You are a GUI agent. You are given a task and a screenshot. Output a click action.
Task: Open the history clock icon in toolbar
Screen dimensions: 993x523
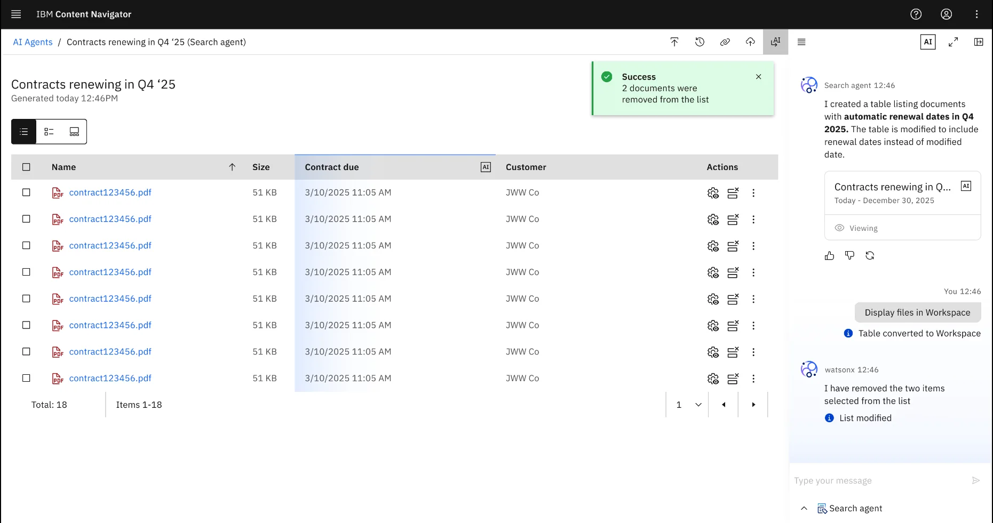point(700,42)
